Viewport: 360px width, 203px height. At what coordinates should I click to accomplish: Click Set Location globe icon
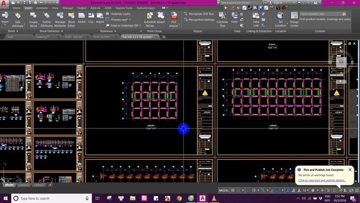(x=280, y=16)
